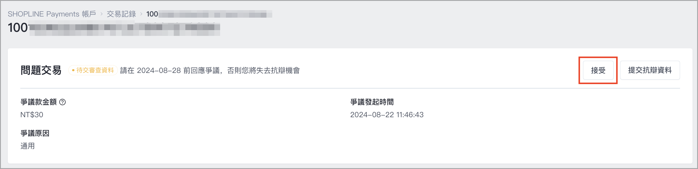Click the NT$30 dispute amount value

click(x=32, y=115)
